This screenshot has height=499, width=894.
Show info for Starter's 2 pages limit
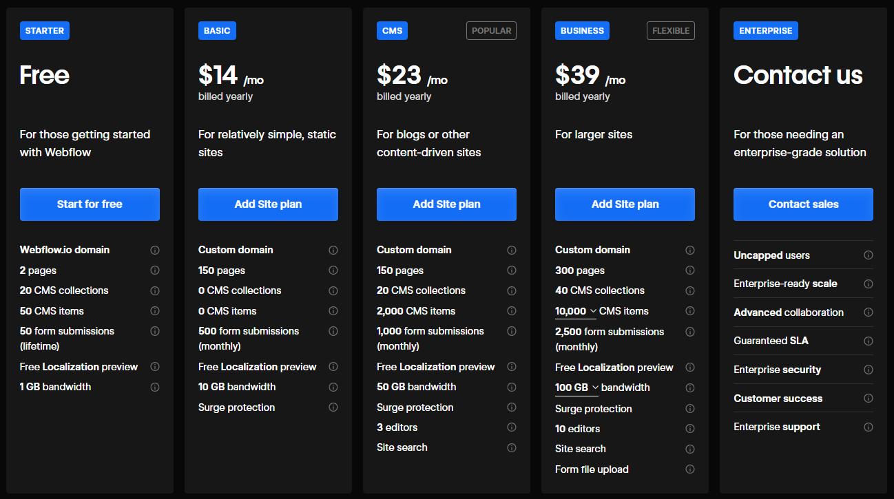[155, 270]
